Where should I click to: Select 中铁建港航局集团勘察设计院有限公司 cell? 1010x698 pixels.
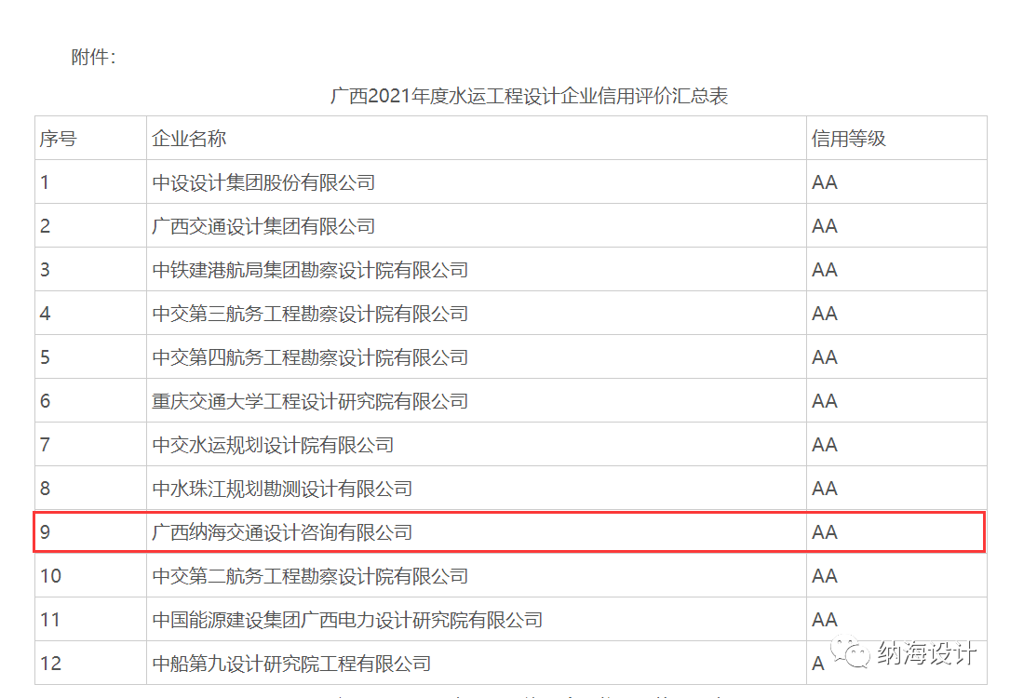(x=310, y=270)
